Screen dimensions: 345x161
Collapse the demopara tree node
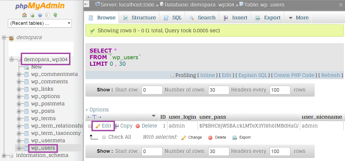[4, 37]
